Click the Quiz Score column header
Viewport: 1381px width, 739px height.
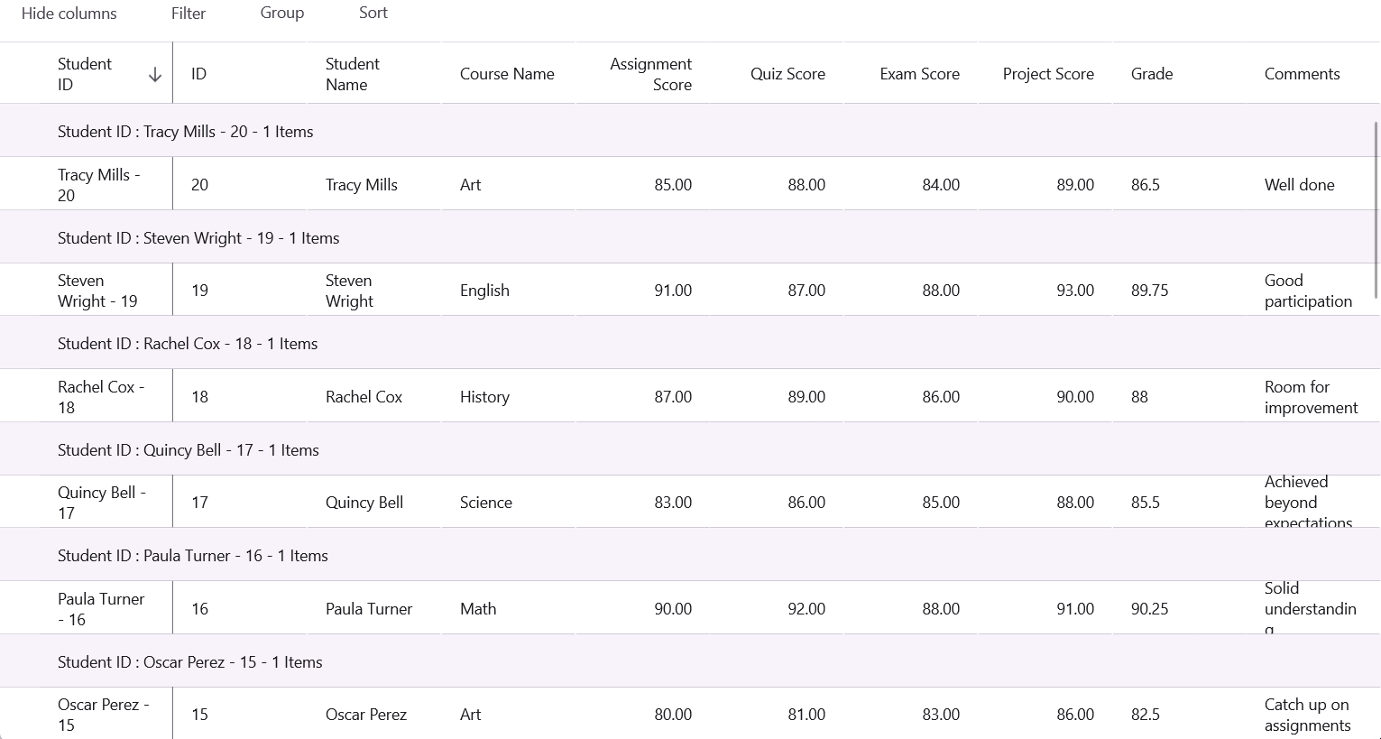coord(787,74)
